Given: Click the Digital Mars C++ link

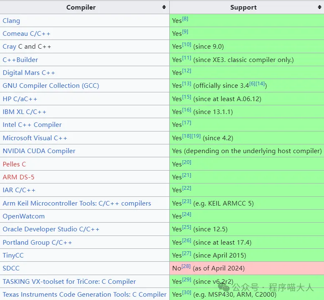Looking at the screenshot, I should tap(29, 73).
